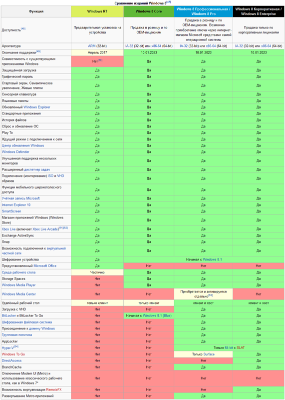Select the Windows 8 Enterprise column header
285x400 pixels.
[x=259, y=11]
